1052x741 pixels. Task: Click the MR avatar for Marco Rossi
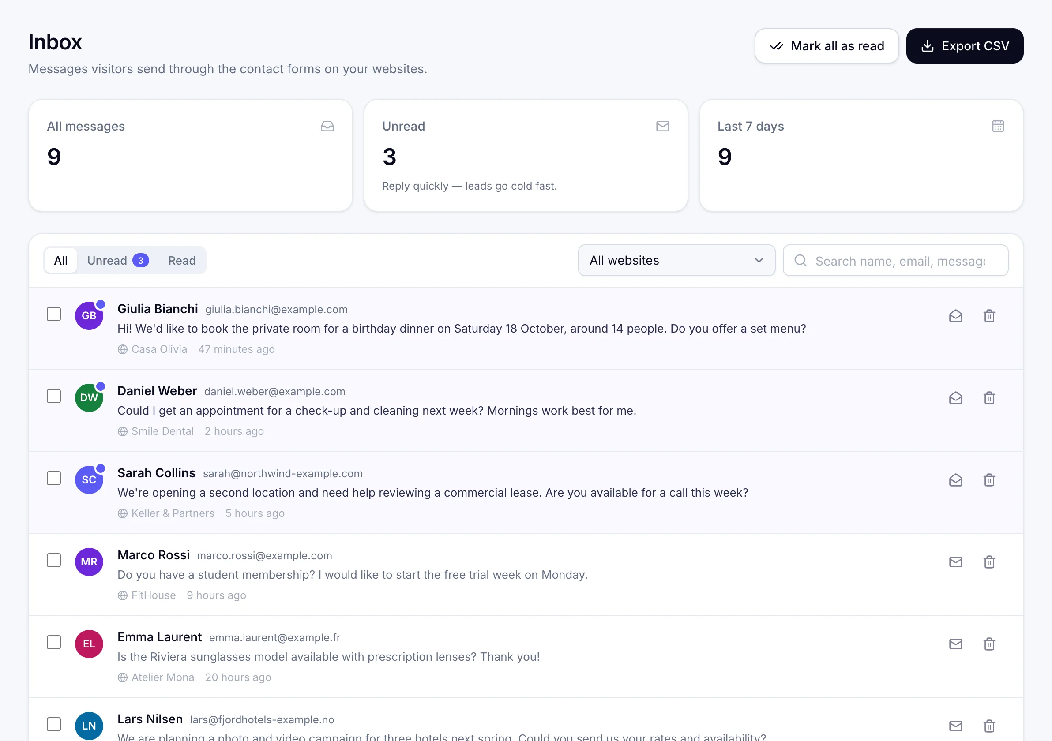[89, 561]
